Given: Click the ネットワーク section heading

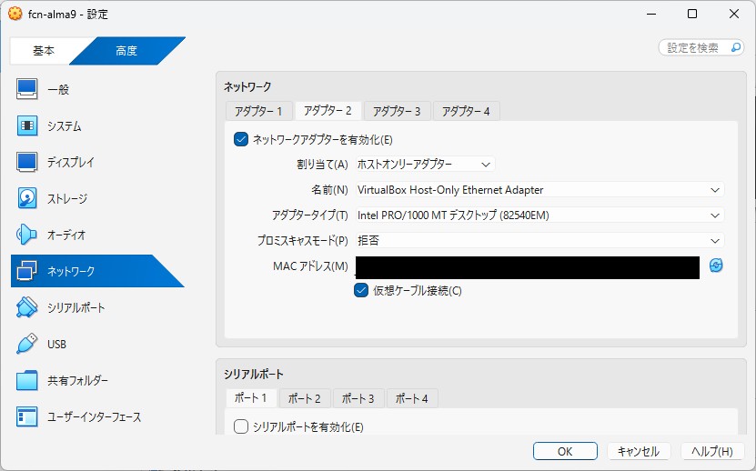Looking at the screenshot, I should coord(247,86).
